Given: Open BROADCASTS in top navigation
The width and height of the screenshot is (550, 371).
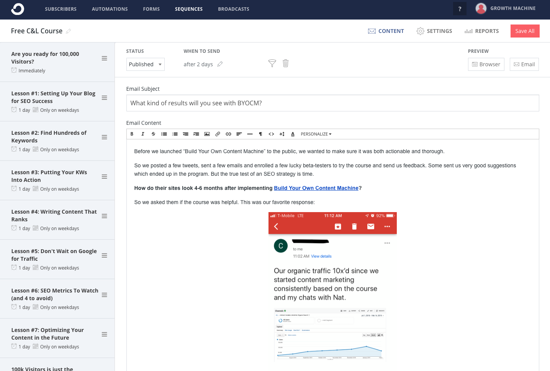Looking at the screenshot, I should (x=234, y=9).
